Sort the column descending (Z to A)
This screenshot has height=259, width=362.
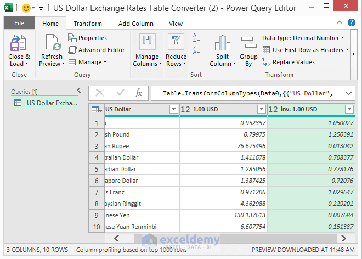click(x=196, y=50)
